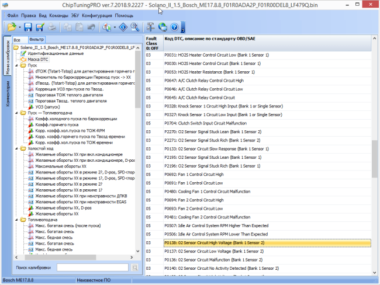Screen dimensions: 380x285
Task: Open help with the blue question mark icon
Action: coord(174,27)
